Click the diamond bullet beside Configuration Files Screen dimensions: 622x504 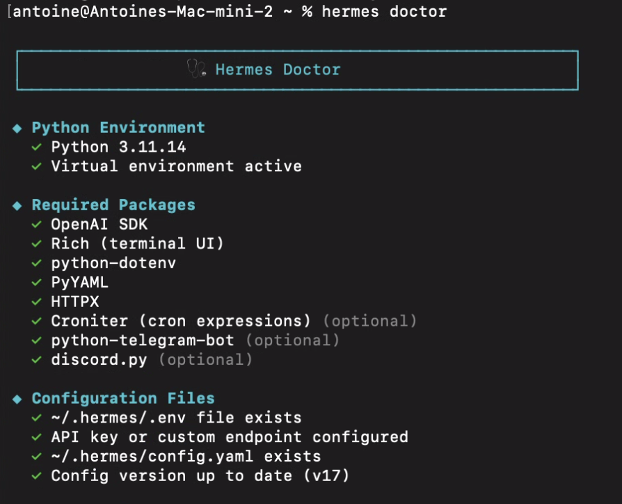17,399
